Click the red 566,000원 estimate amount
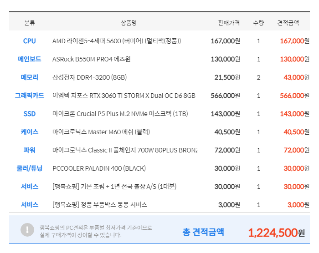The width and height of the screenshot is (319, 253). [294, 96]
